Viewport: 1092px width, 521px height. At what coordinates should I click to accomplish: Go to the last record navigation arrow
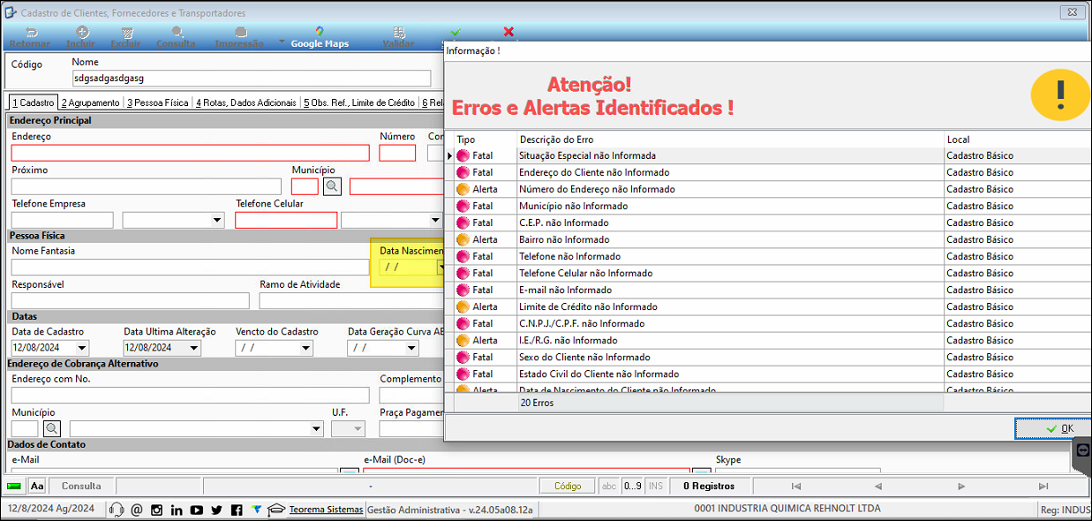(1043, 486)
